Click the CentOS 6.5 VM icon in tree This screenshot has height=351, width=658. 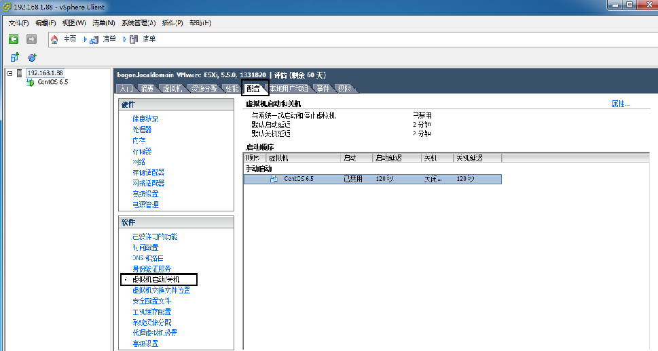point(30,82)
